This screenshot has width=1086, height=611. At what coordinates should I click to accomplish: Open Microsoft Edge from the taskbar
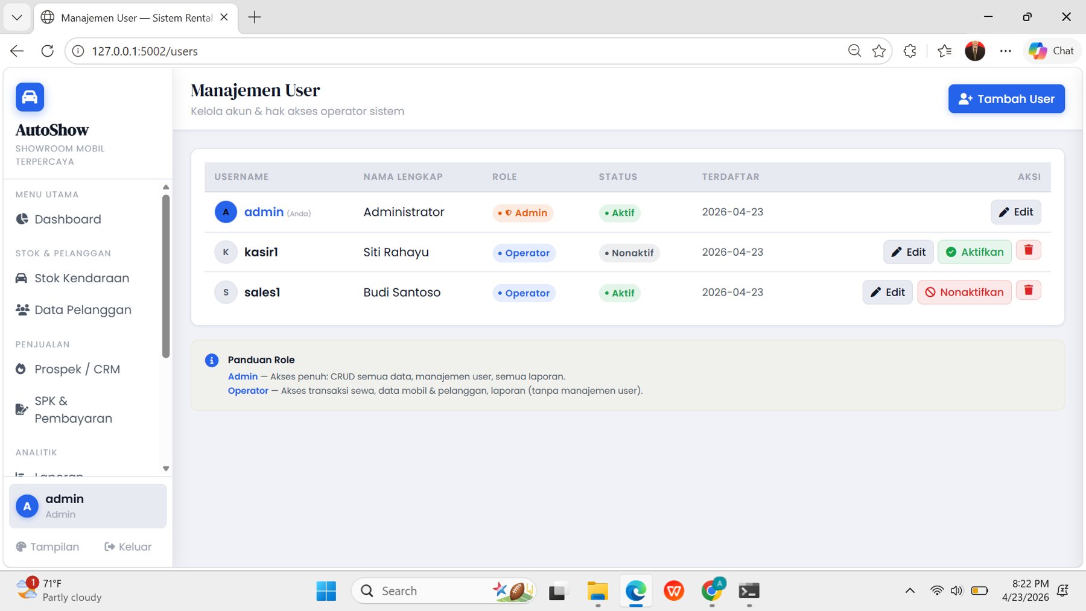click(x=635, y=591)
